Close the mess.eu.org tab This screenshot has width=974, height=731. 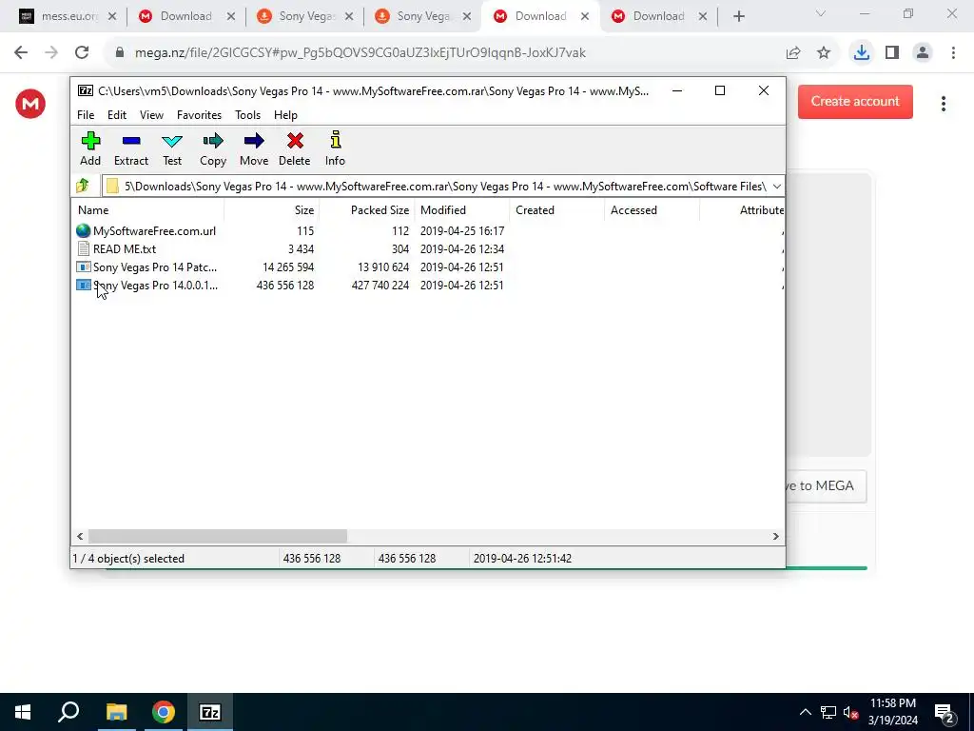tap(112, 16)
